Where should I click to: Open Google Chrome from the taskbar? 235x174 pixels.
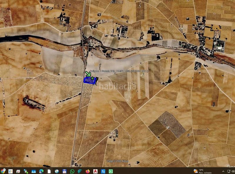(3, 171)
